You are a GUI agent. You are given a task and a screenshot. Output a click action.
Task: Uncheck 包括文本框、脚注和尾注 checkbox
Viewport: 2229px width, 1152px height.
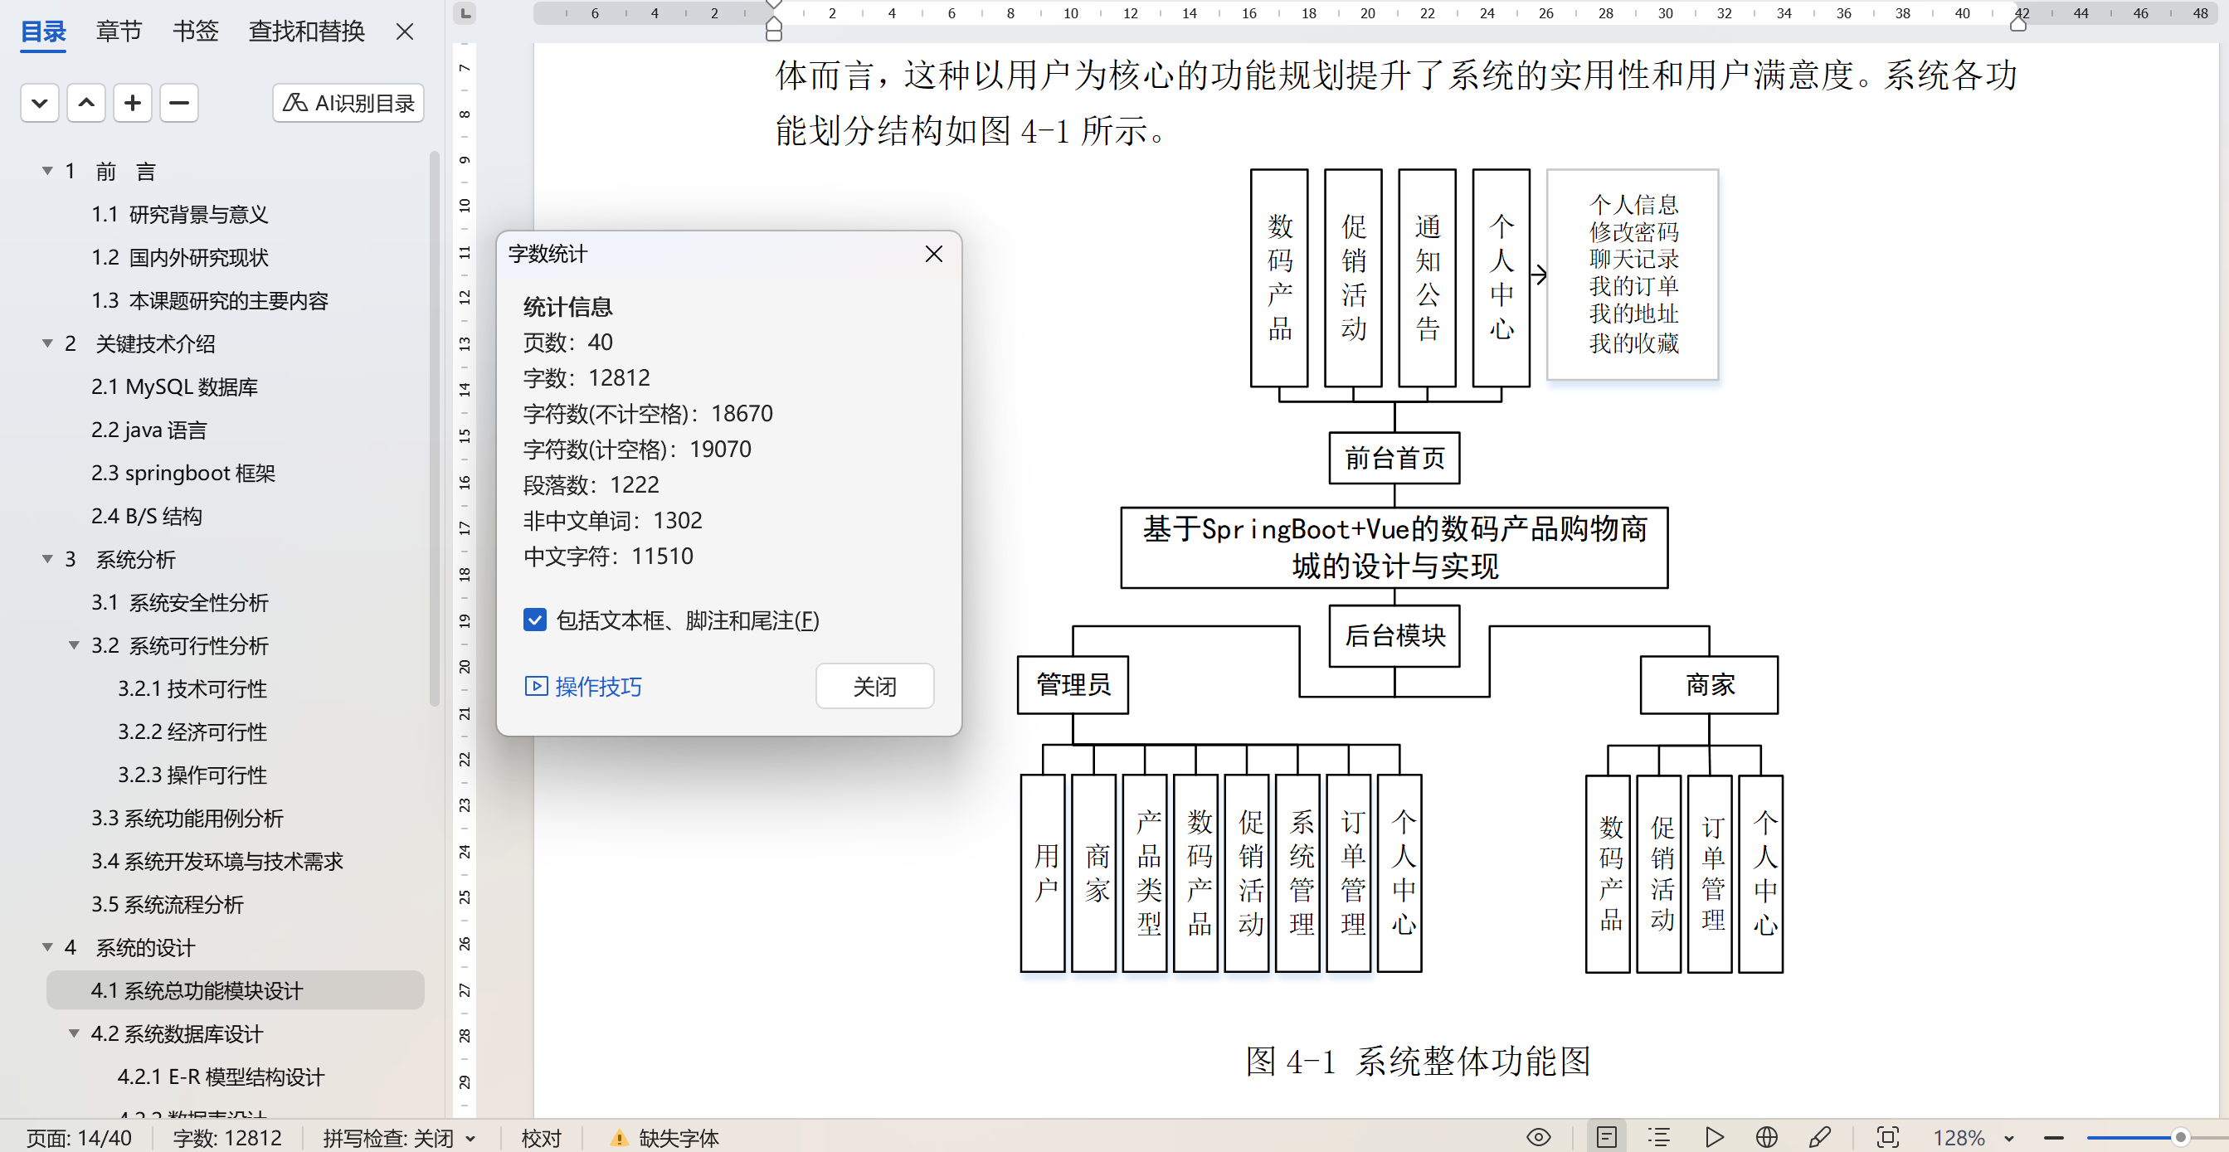click(535, 620)
